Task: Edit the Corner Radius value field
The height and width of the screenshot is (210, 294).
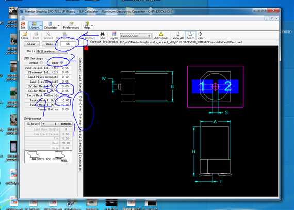Action: pyautogui.click(x=66, y=109)
